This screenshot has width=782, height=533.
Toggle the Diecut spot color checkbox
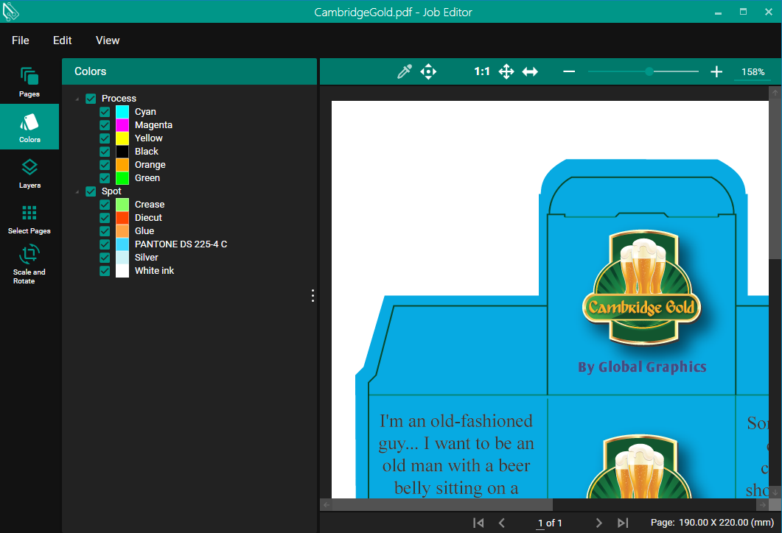tap(105, 218)
